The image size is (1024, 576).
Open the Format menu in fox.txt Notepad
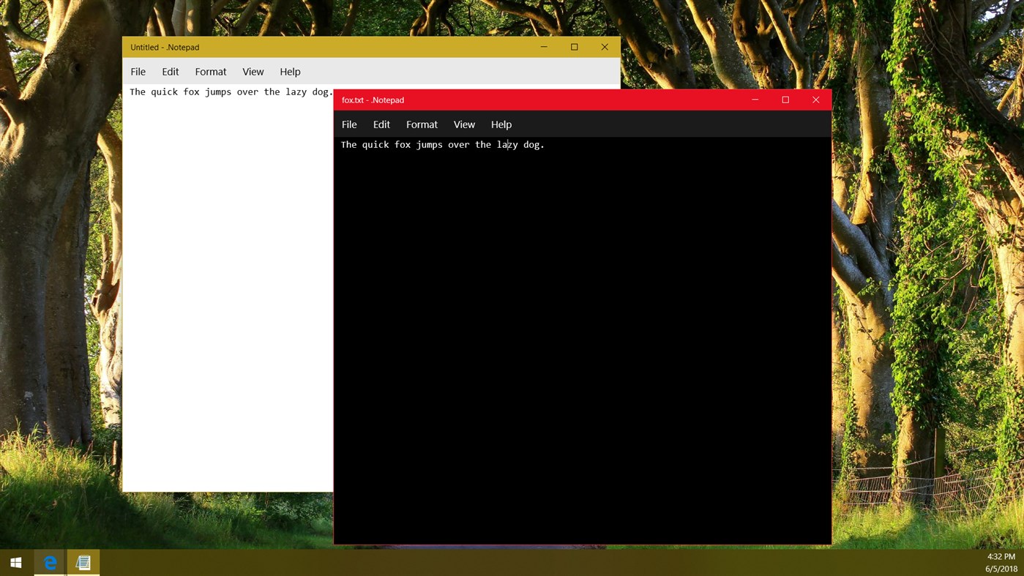[422, 124]
